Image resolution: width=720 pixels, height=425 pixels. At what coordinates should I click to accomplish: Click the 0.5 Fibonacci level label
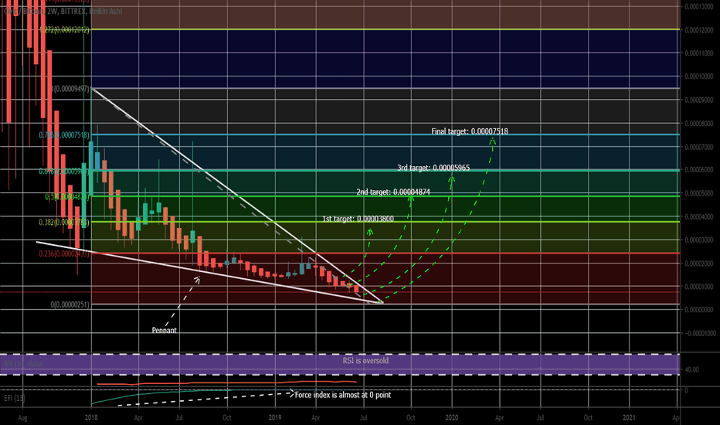click(x=67, y=196)
